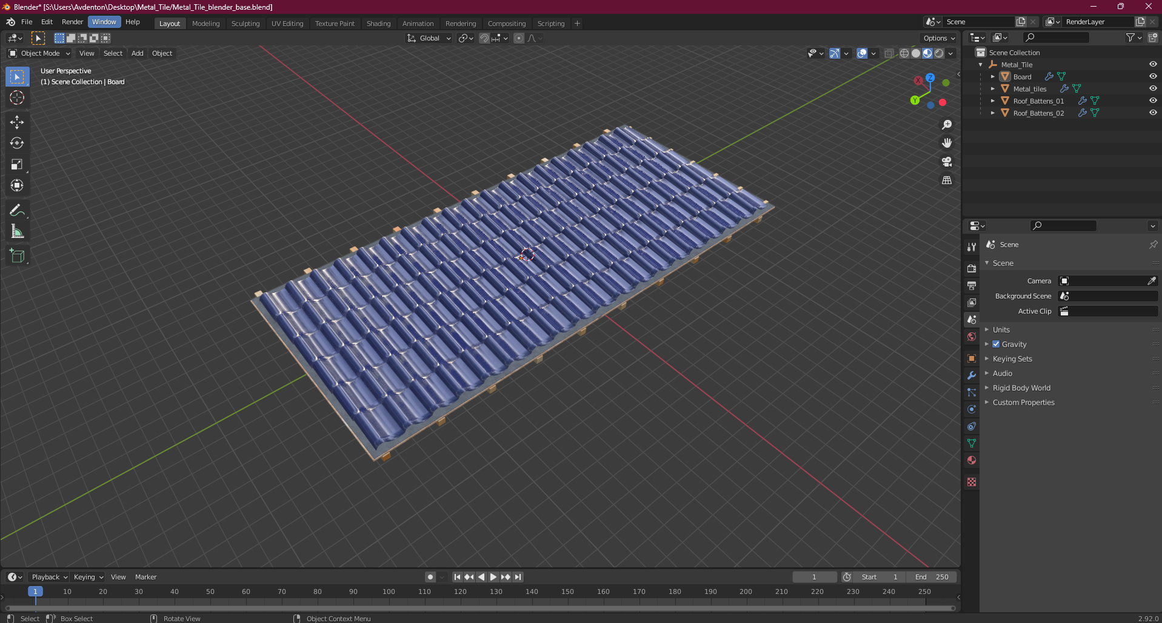This screenshot has height=623, width=1162.
Task: Uncheck the Gravity checkbox
Action: (x=996, y=344)
